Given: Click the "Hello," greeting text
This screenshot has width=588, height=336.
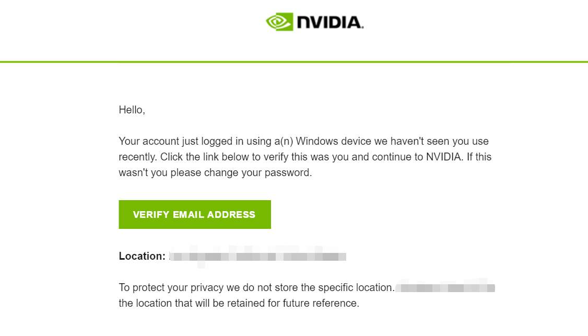Looking at the screenshot, I should point(132,110).
